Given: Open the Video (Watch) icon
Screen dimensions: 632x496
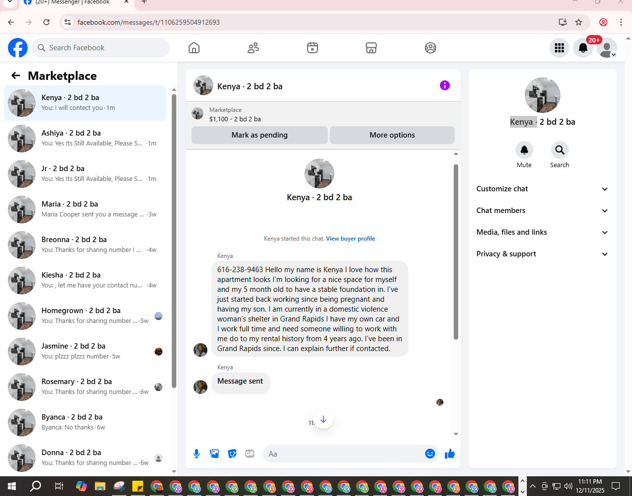Looking at the screenshot, I should [x=313, y=48].
